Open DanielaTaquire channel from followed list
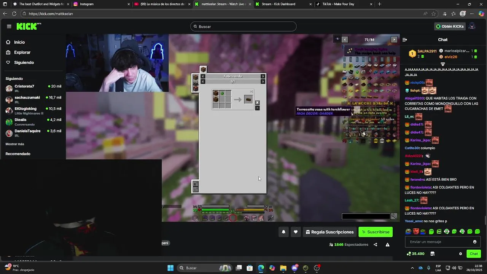Screen dimensions: 487x274 point(33,133)
